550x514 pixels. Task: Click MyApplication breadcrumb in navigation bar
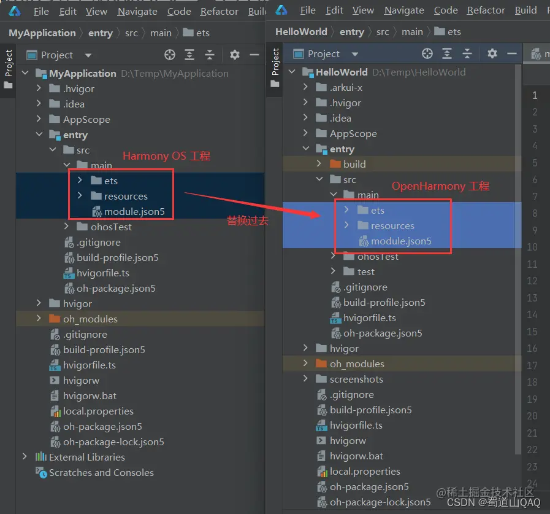point(42,33)
